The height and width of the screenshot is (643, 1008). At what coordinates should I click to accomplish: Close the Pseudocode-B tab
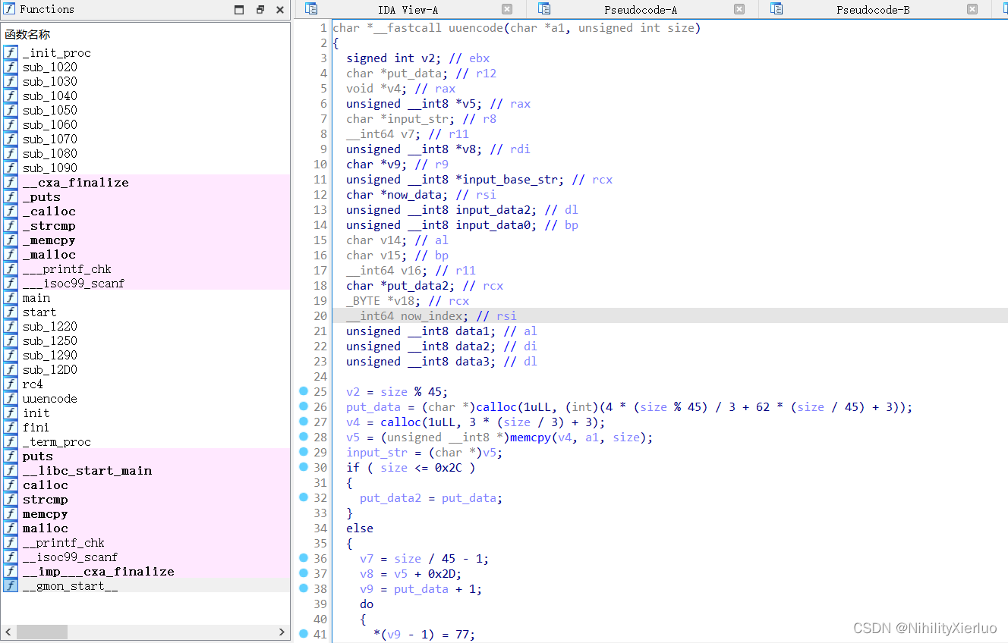[972, 9]
